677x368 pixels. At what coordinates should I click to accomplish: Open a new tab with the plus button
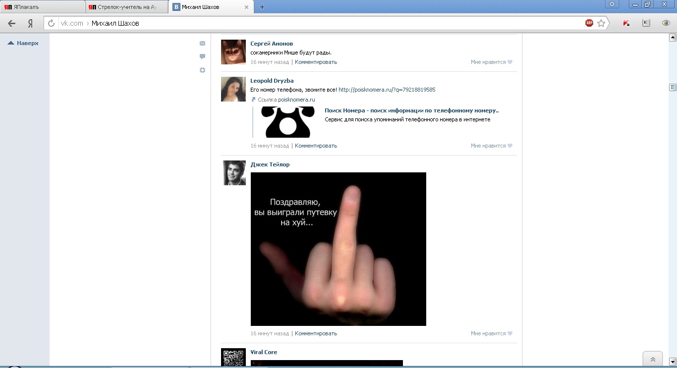(x=262, y=7)
